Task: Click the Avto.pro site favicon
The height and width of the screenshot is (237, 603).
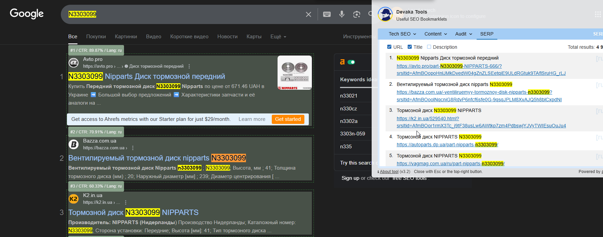Action: (x=74, y=63)
